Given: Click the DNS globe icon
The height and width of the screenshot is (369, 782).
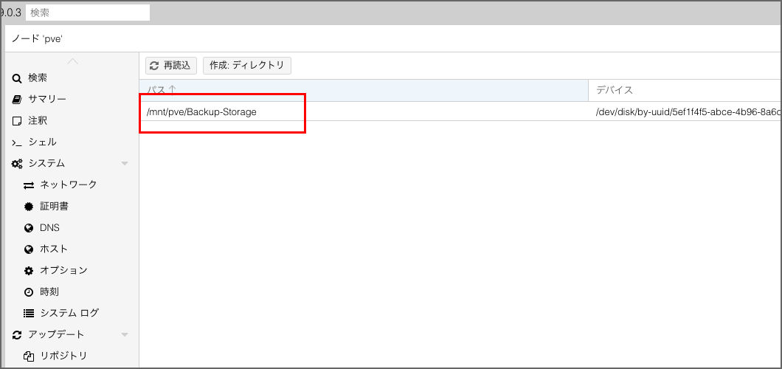Looking at the screenshot, I should click(x=29, y=228).
